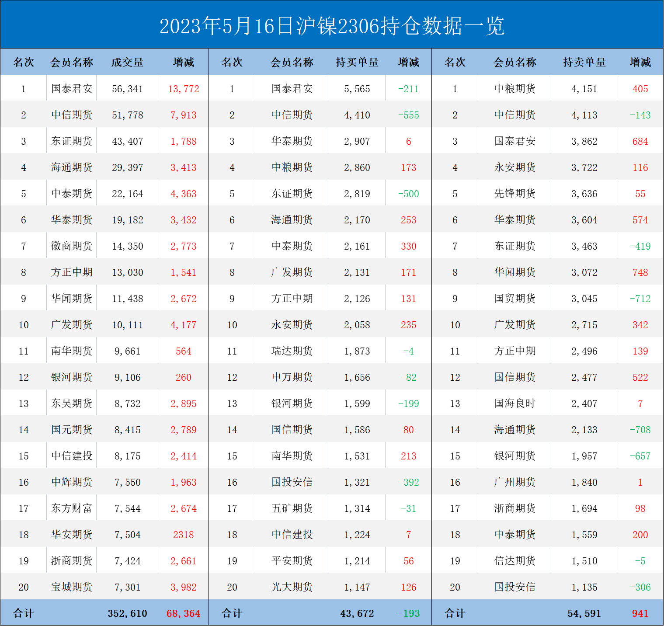Click the long change value 330

409,246
